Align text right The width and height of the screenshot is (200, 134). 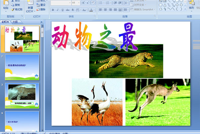(x=110, y=10)
